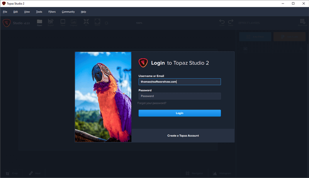The image size is (309, 178).
Task: Click the Redo arrow icon
Action: [231, 23]
